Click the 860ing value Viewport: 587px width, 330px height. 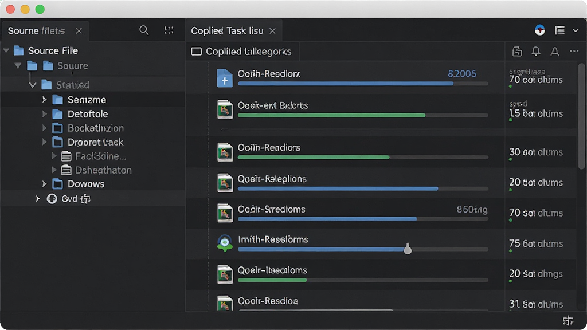pos(472,210)
